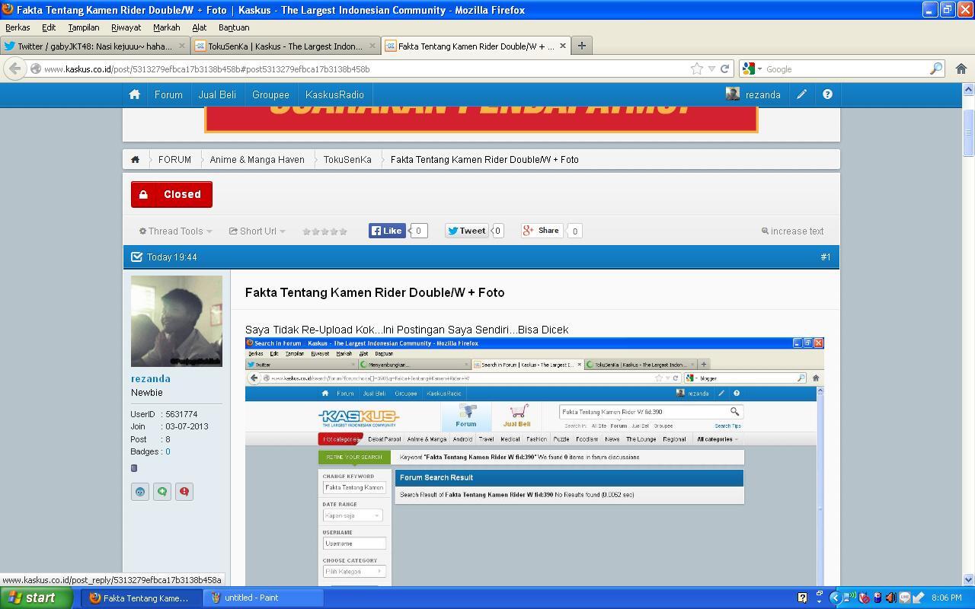
Task: Switch to untitled - Paint in taskbar
Action: [264, 598]
